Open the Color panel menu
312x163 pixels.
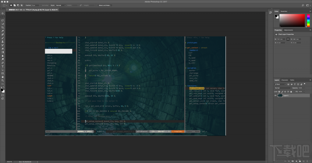point(310,11)
